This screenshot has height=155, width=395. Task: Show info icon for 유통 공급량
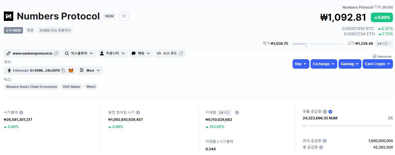(325, 112)
